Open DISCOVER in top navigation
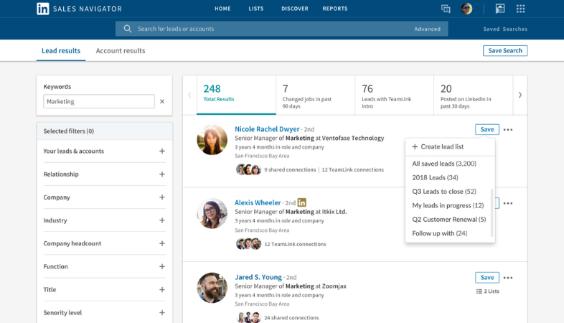The width and height of the screenshot is (564, 323). (x=295, y=9)
